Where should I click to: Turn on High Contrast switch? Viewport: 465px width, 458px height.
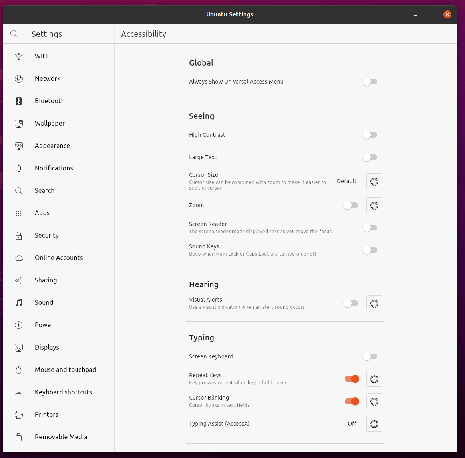tap(370, 135)
